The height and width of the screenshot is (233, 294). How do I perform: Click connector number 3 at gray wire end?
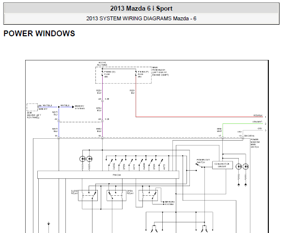(265, 131)
